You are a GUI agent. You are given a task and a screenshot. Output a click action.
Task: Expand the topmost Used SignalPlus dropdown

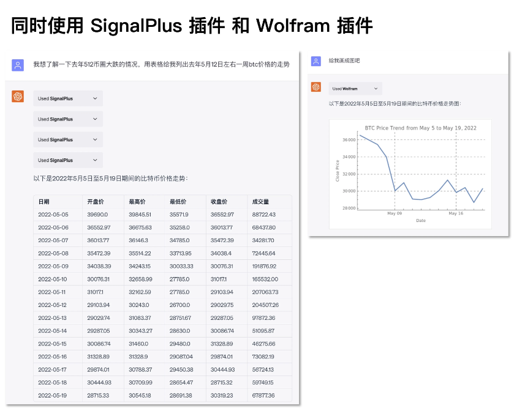tap(68, 98)
